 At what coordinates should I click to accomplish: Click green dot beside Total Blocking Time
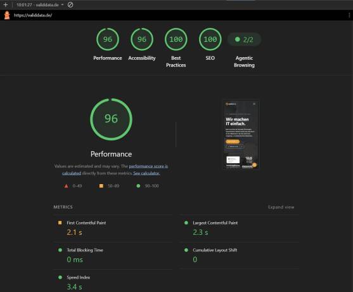[x=60, y=250]
